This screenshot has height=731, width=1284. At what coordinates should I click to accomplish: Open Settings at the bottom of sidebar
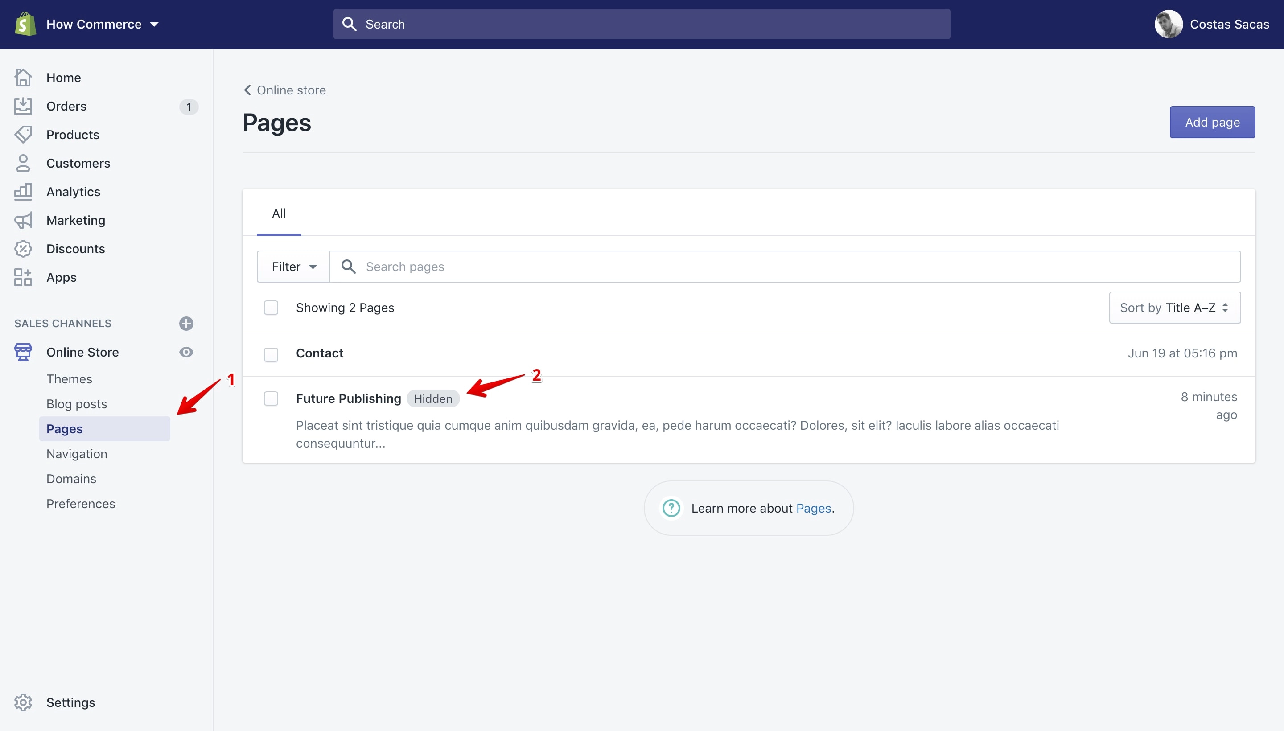coord(70,702)
